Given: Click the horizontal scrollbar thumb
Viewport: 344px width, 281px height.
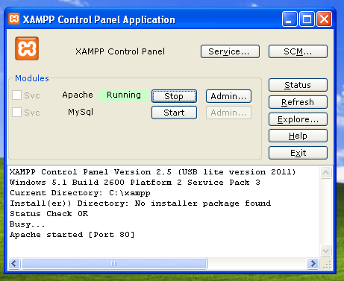Looking at the screenshot, I should (114, 263).
